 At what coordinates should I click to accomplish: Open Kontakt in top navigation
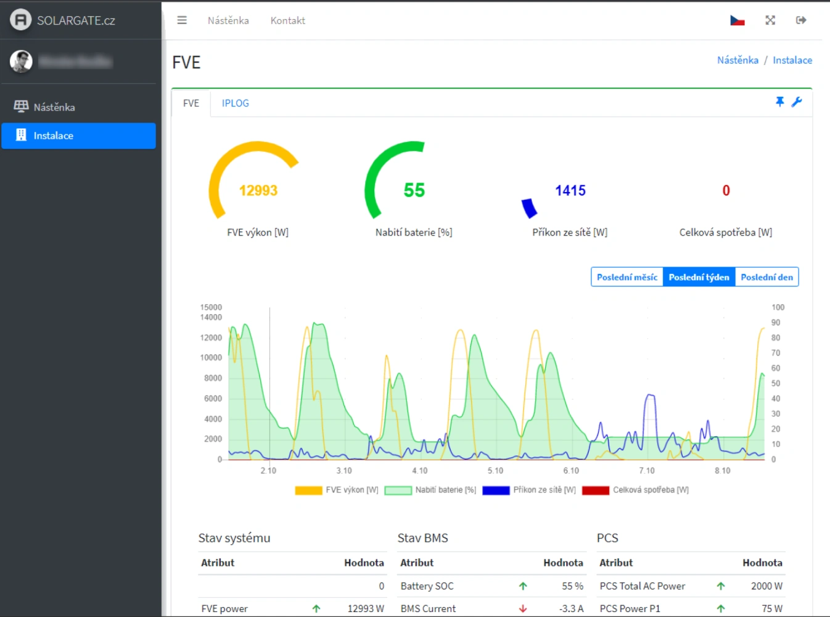point(287,20)
